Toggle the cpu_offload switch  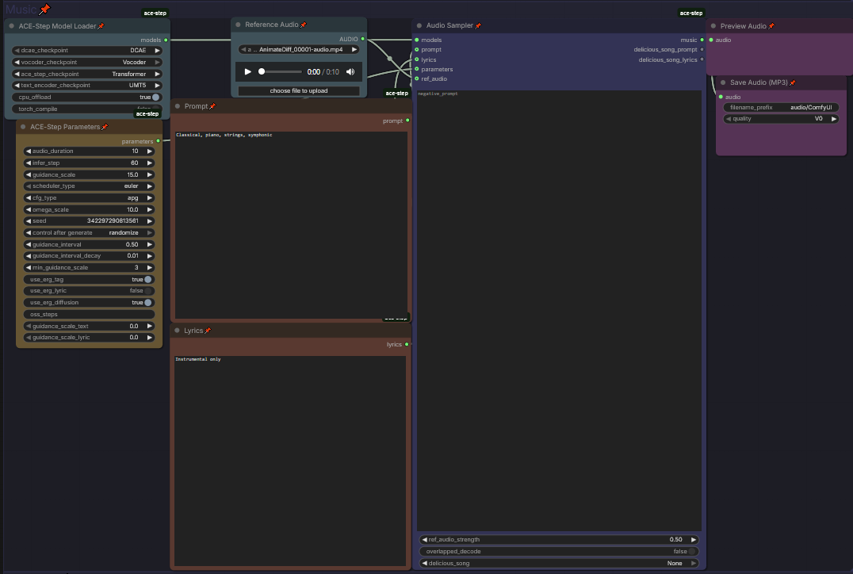tap(155, 98)
